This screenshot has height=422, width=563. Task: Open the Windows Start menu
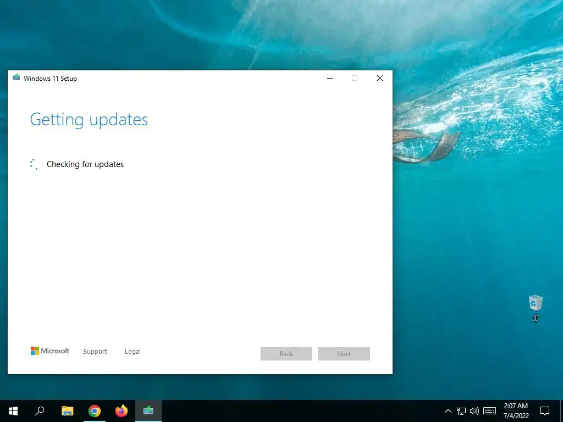pos(13,411)
